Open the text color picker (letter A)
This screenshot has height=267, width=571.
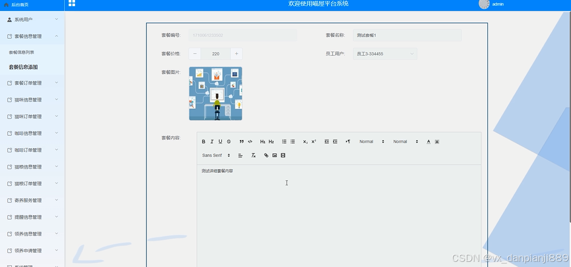coord(429,142)
